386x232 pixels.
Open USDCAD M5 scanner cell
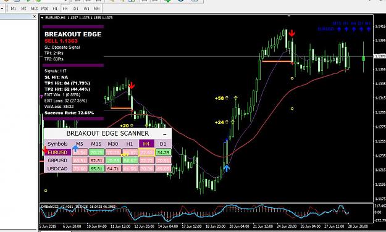pos(80,168)
